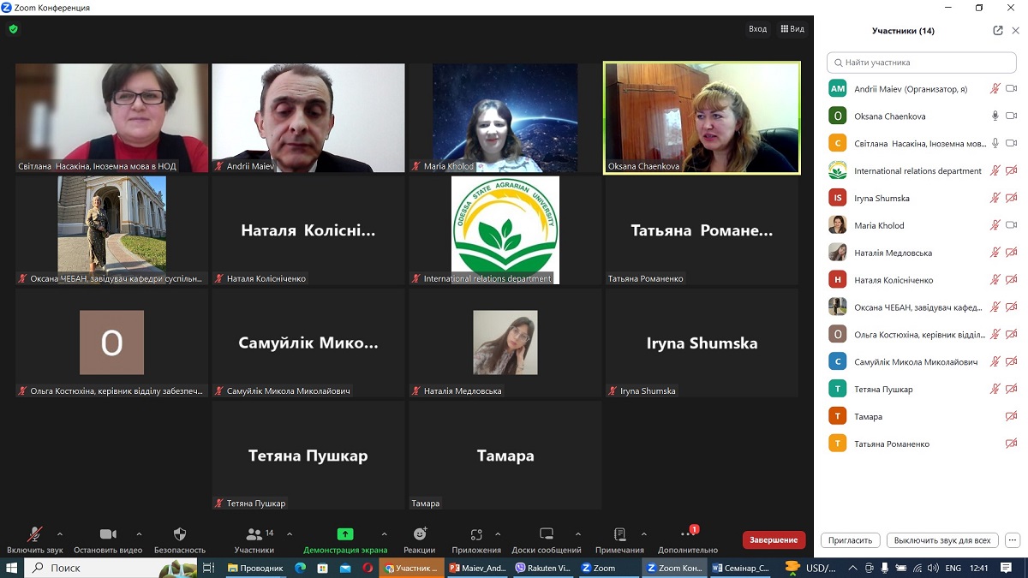The height and width of the screenshot is (578, 1028).
Task: Open the Вид (View) layout menu
Action: coord(792,29)
